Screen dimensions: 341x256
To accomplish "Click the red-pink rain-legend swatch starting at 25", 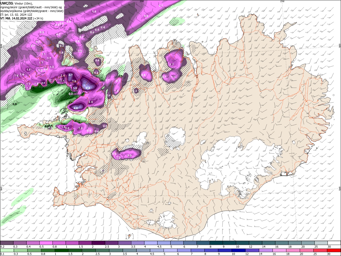I will 320,250.
